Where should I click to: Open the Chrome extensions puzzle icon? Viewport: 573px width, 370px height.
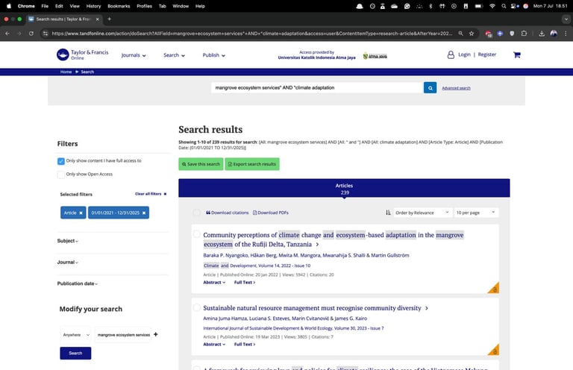click(x=524, y=34)
